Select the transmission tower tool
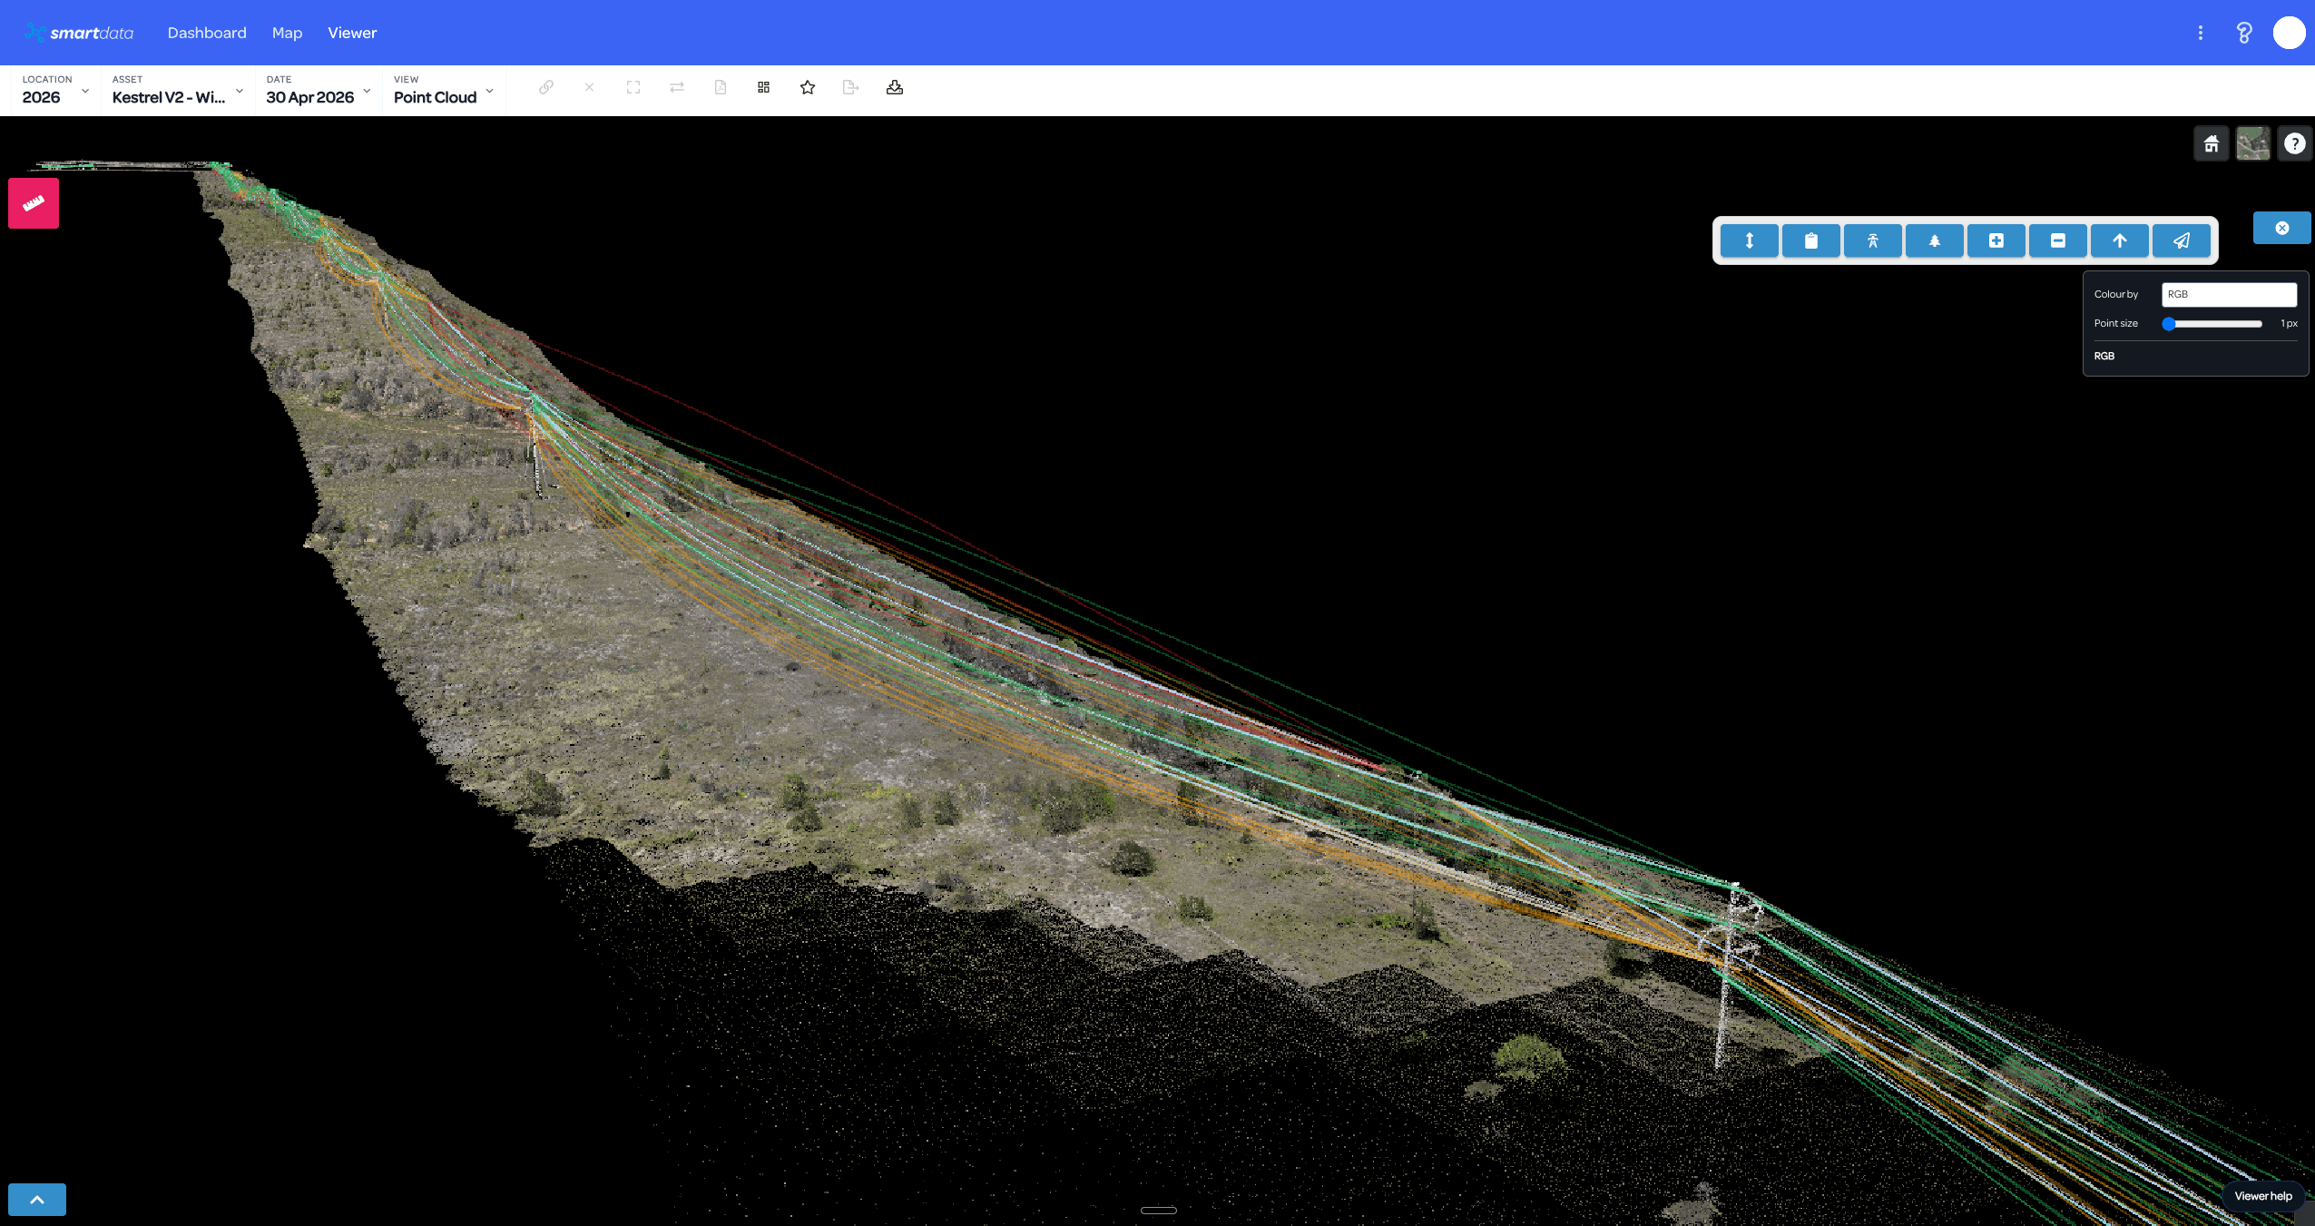This screenshot has width=2315, height=1226. coord(1872,240)
